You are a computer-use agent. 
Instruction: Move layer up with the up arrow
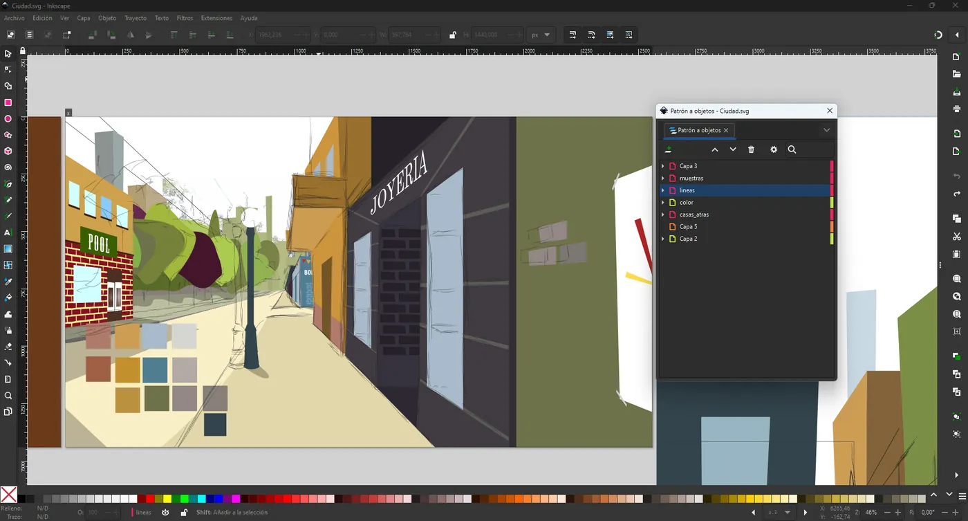coord(715,149)
